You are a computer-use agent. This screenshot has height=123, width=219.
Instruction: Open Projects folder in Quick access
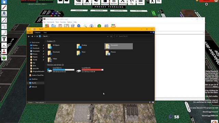coord(35,57)
